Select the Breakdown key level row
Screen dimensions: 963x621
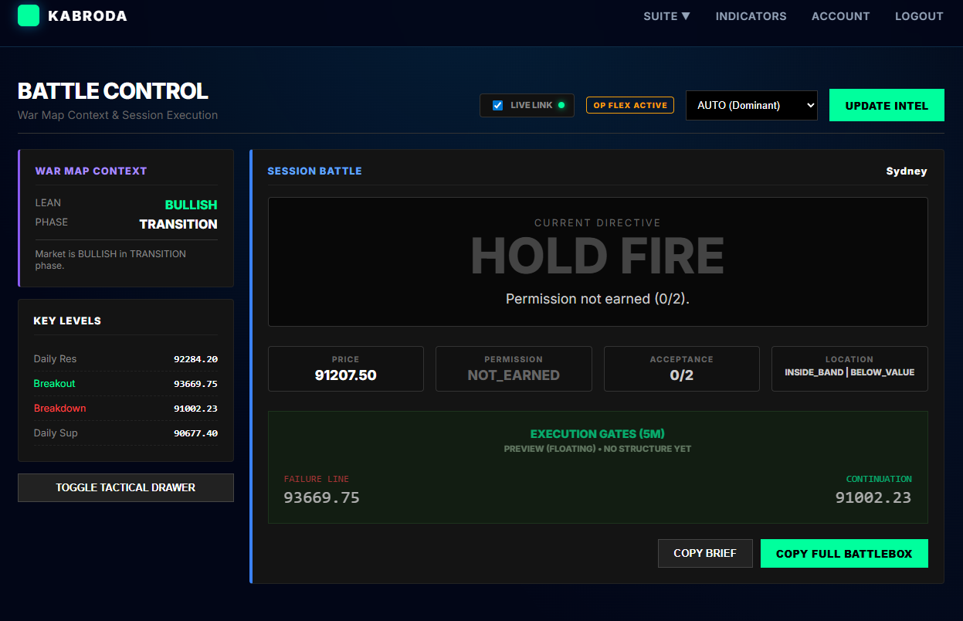coord(125,409)
